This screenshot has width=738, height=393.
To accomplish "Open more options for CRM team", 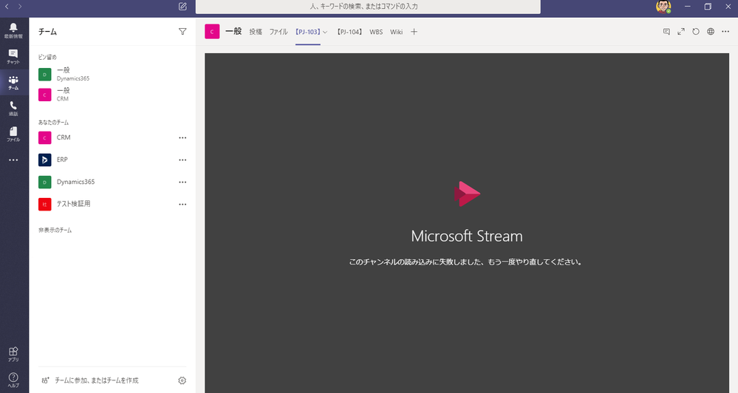I will [182, 138].
